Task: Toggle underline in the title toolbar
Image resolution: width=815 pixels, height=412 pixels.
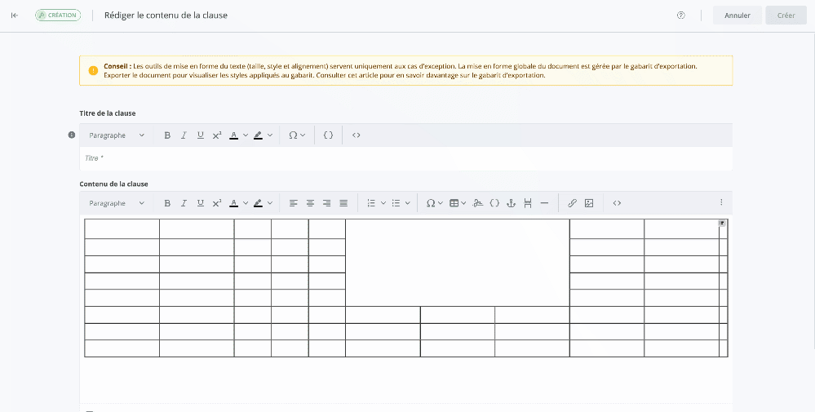Action: pyautogui.click(x=200, y=135)
